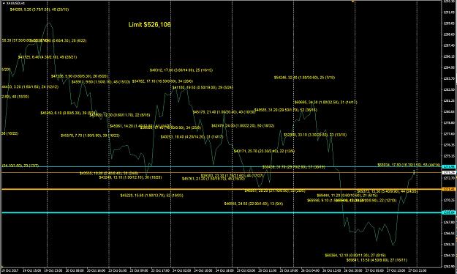Image resolution: width=457 pixels, height=274 pixels.
Task: Click the orange price tag on the price axis
Action: click(449, 189)
